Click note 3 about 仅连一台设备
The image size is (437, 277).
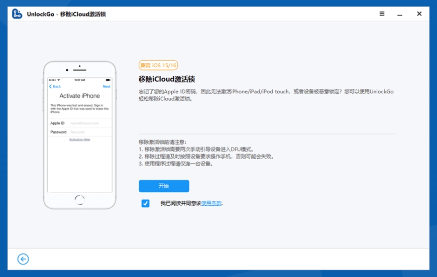pyautogui.click(x=176, y=164)
